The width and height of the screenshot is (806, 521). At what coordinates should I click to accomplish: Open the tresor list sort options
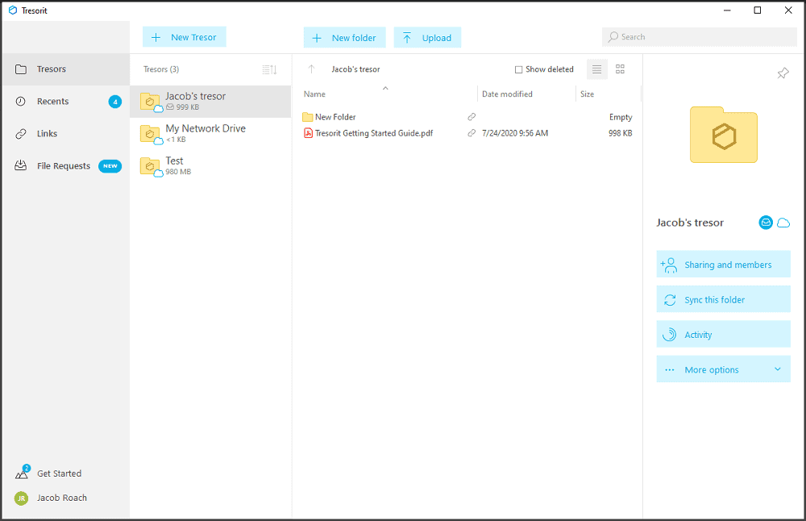pos(270,69)
